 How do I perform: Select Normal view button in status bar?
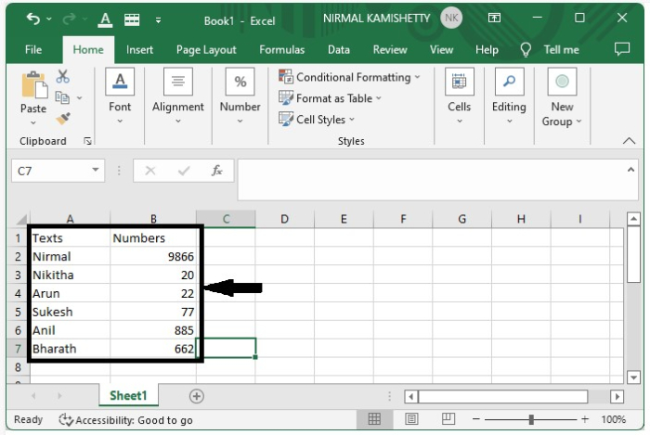point(374,420)
